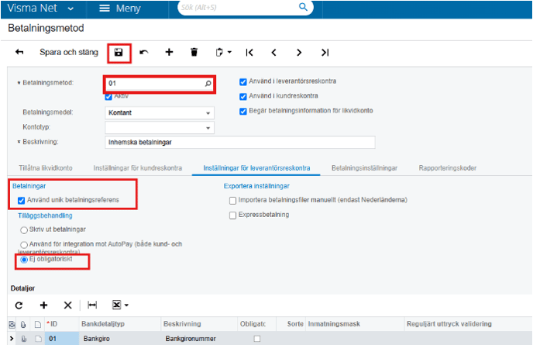
Task: Delete payment method with trash icon
Action: point(194,53)
